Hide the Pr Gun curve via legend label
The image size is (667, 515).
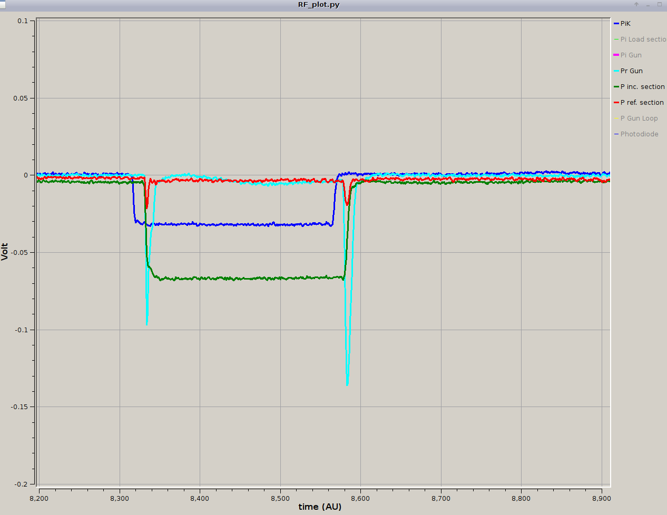click(x=631, y=71)
